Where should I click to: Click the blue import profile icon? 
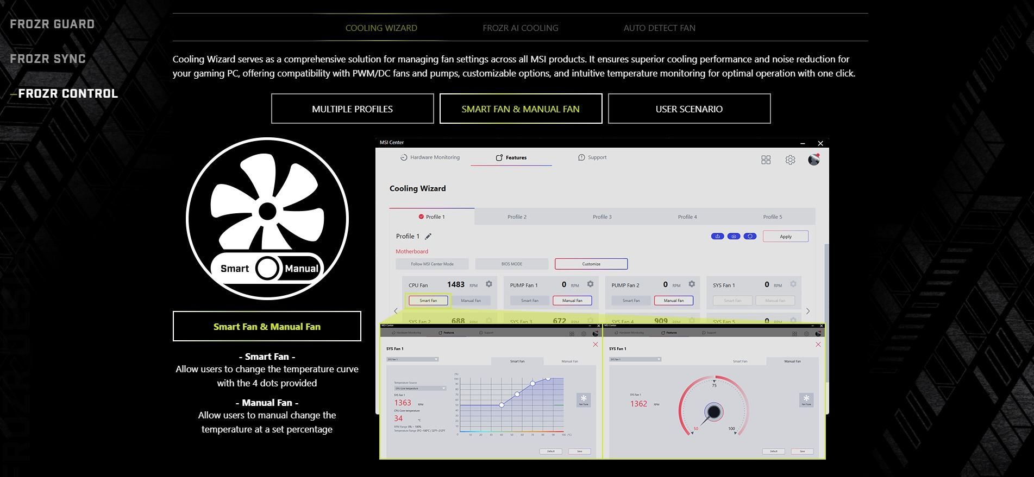click(734, 236)
